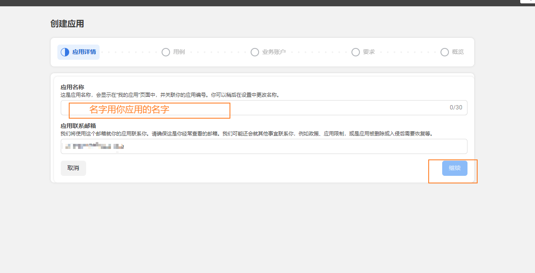Click the 取消 button
This screenshot has height=273, width=535.
[73, 168]
